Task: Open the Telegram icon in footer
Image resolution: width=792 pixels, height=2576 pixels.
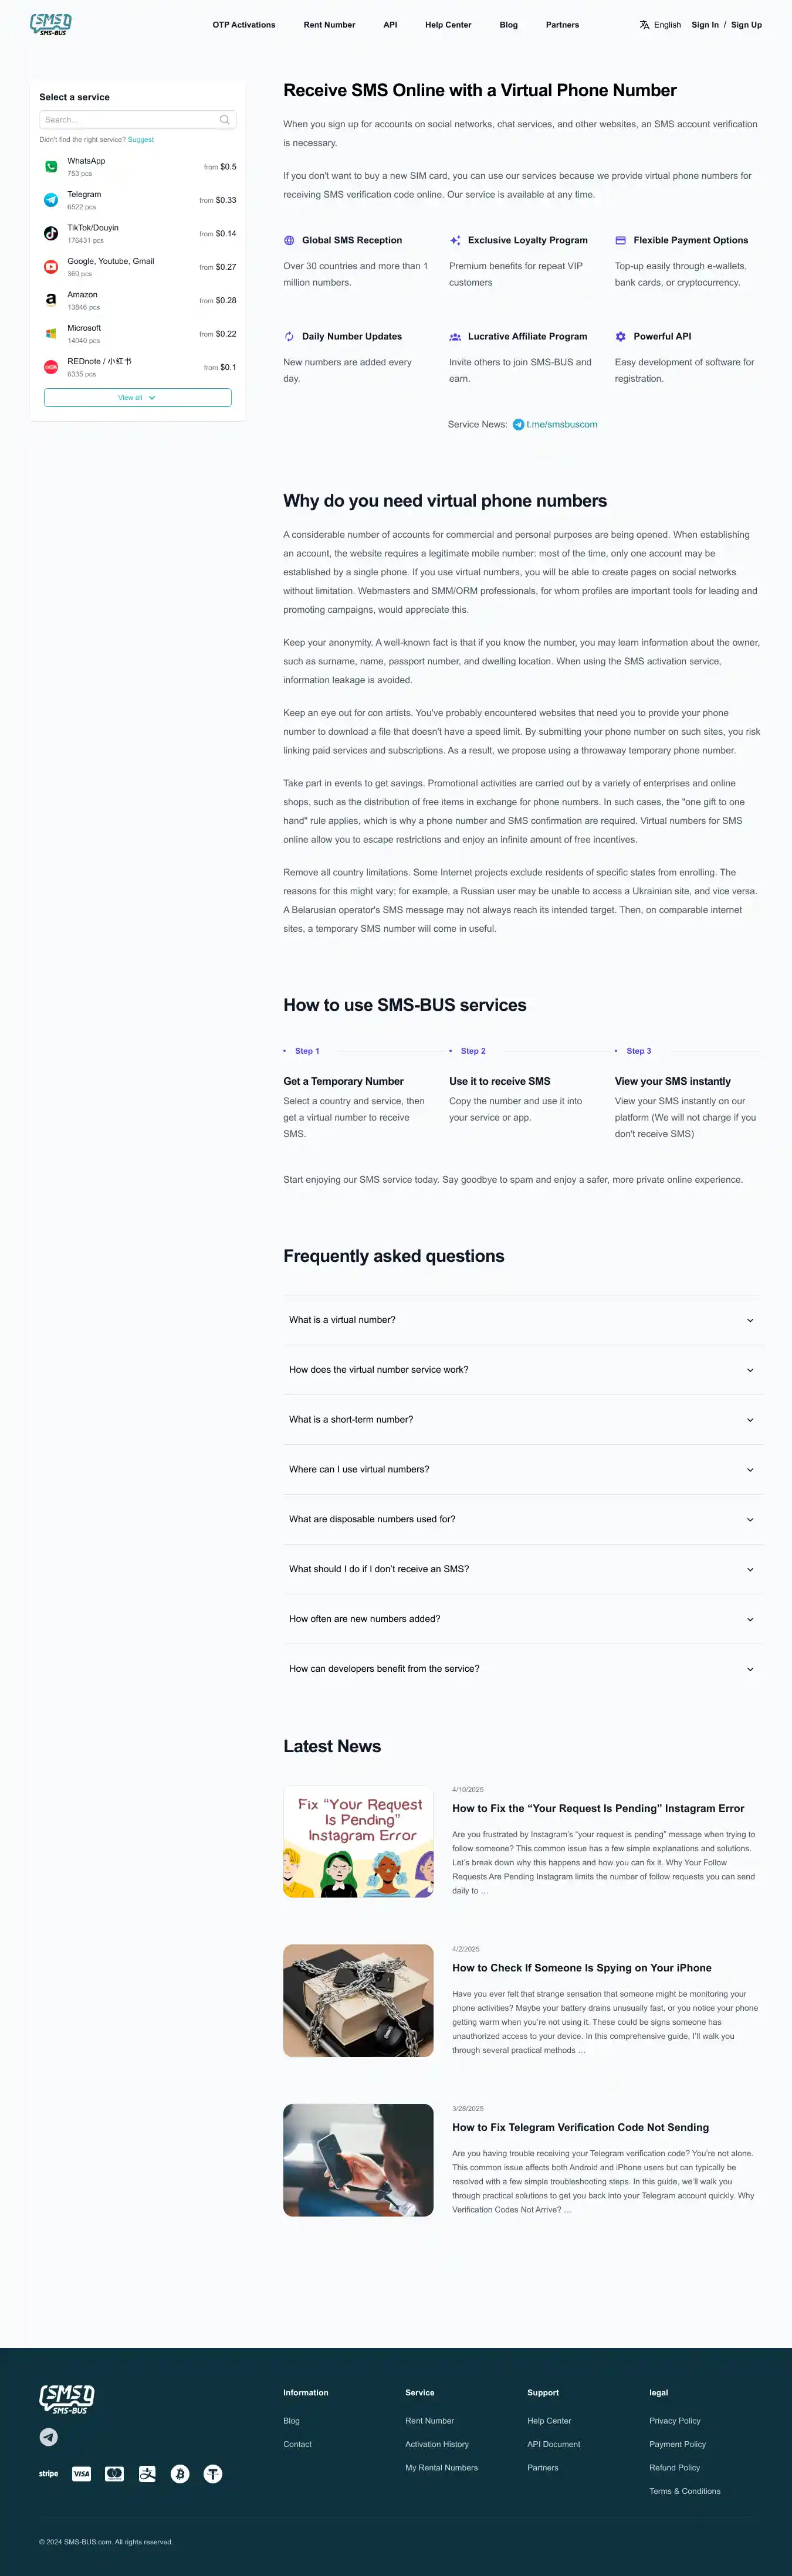Action: [x=48, y=2437]
